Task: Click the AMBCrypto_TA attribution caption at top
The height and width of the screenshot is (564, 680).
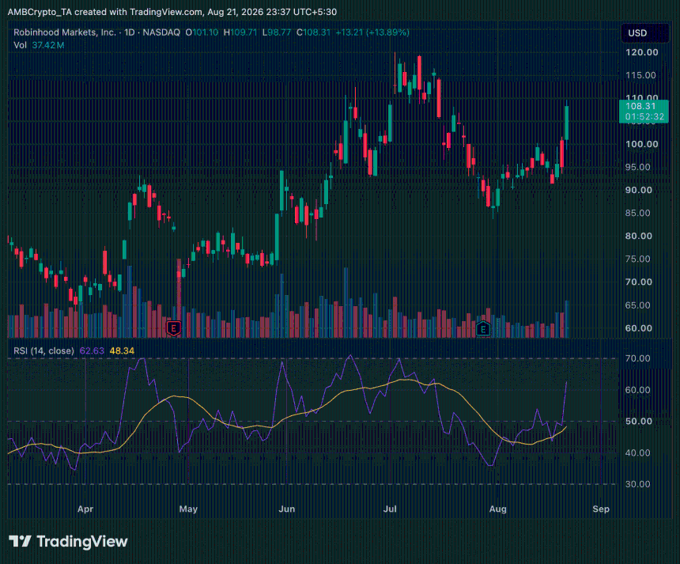Action: 172,12
